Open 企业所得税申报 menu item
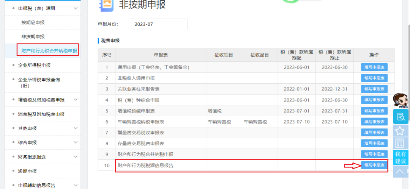This screenshot has height=189, width=410. tap(34, 65)
